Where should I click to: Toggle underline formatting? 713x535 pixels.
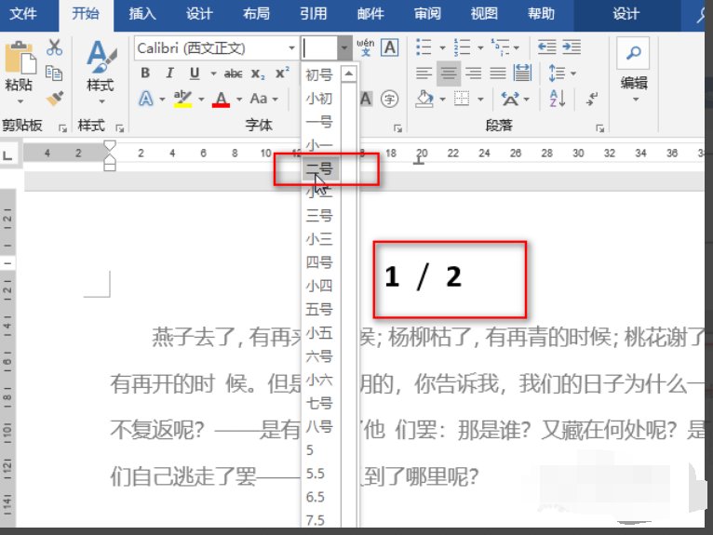195,73
